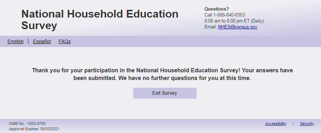Click the Exit Survey button
Viewport: 321px width, 133px height.
tap(165, 93)
